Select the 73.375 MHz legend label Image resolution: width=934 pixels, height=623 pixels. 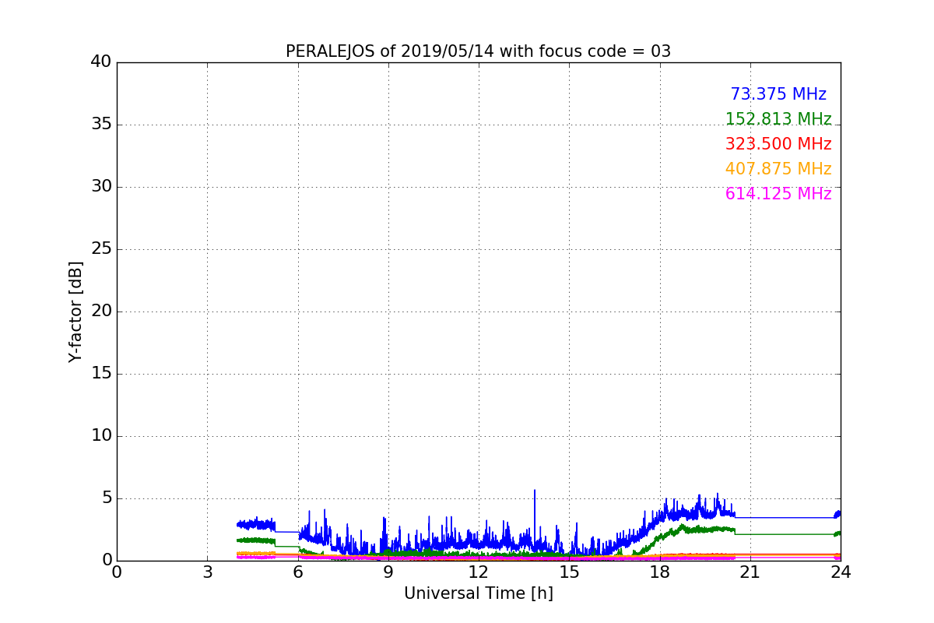click(x=778, y=94)
